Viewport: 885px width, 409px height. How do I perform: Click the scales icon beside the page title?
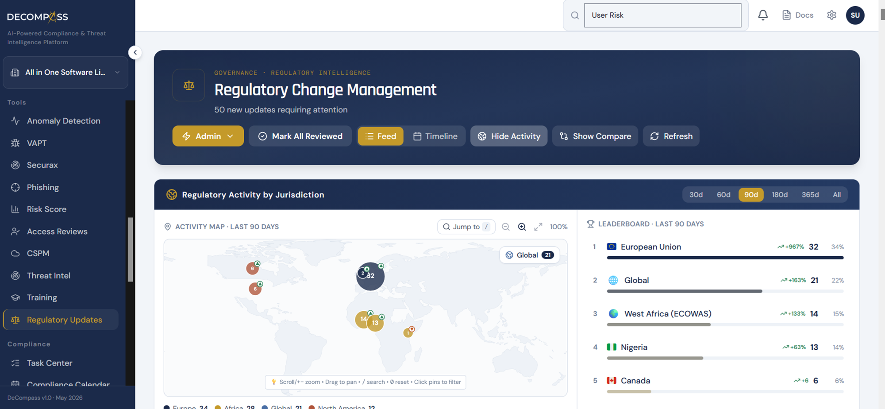189,85
